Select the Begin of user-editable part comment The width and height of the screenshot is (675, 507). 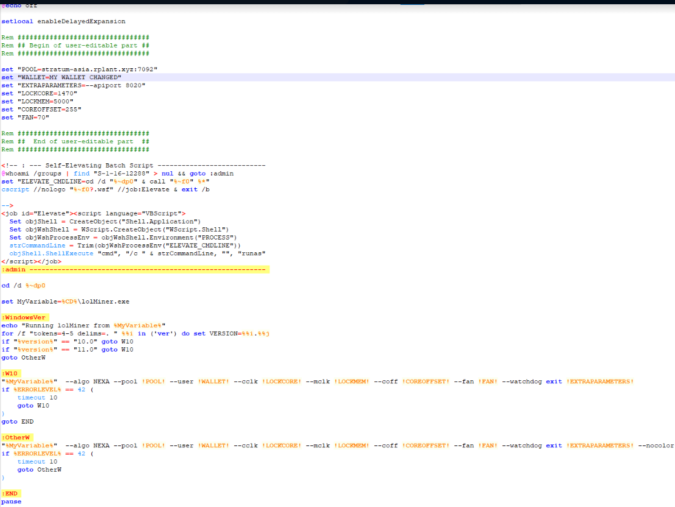[x=77, y=45]
